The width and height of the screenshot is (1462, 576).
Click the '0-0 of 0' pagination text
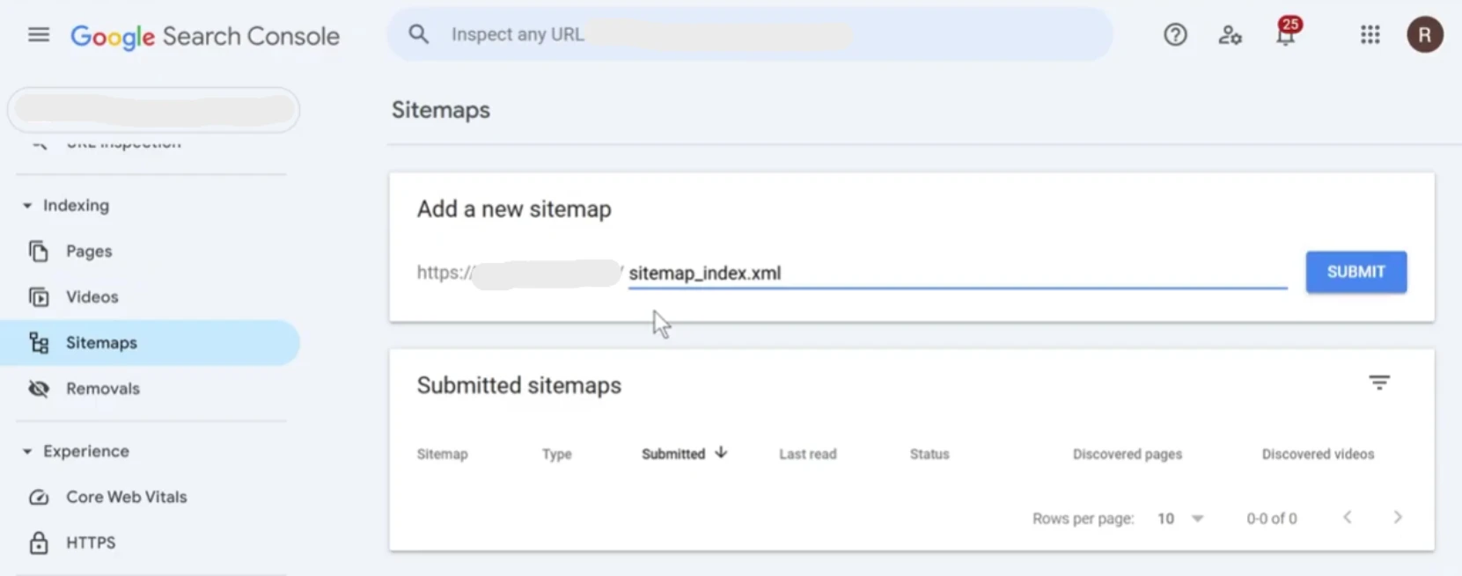pos(1271,519)
